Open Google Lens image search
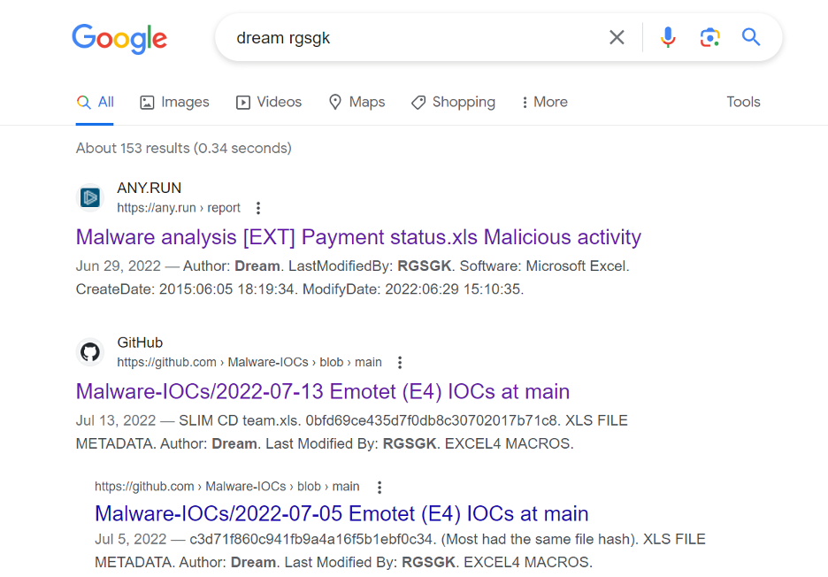 [709, 37]
